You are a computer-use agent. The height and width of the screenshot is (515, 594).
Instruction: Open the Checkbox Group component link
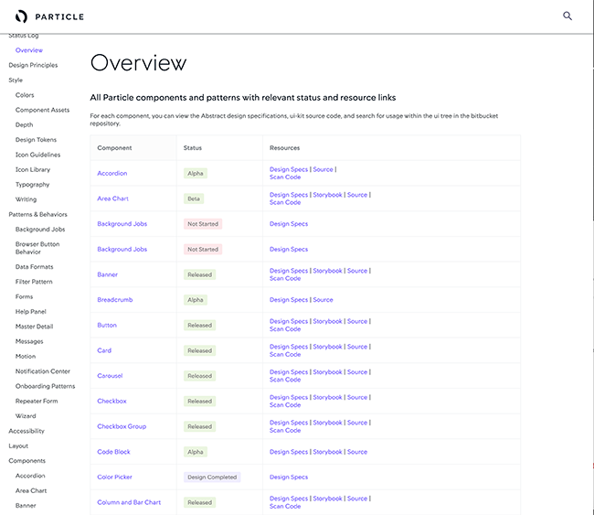(122, 426)
